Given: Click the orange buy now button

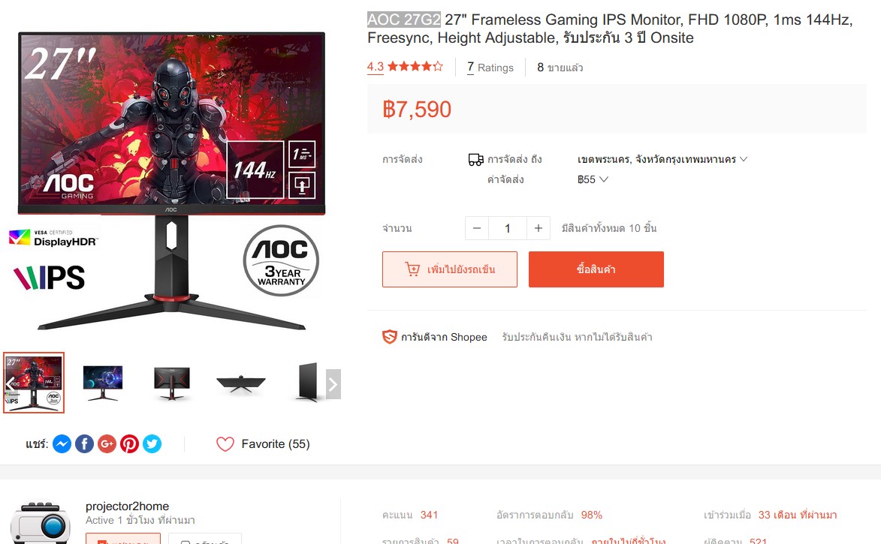Looking at the screenshot, I should pos(596,269).
